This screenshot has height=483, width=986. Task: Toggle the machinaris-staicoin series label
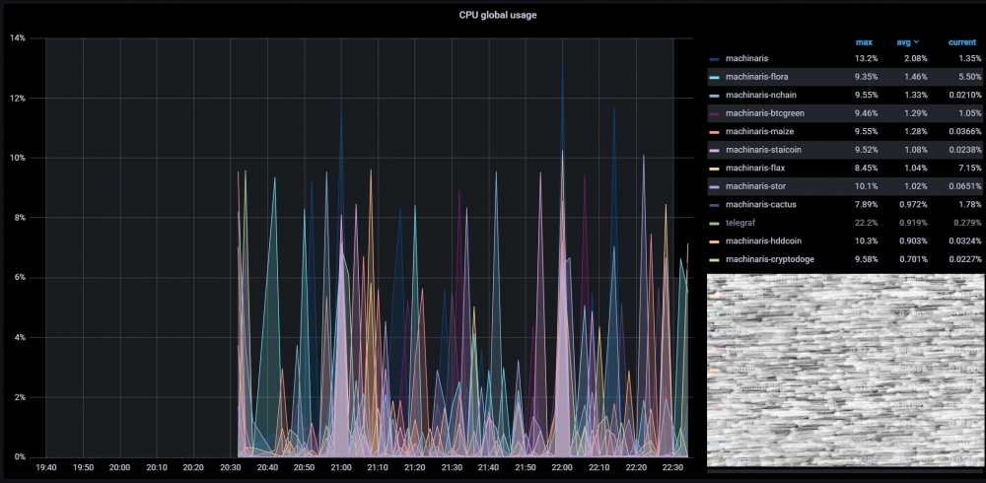tap(763, 150)
